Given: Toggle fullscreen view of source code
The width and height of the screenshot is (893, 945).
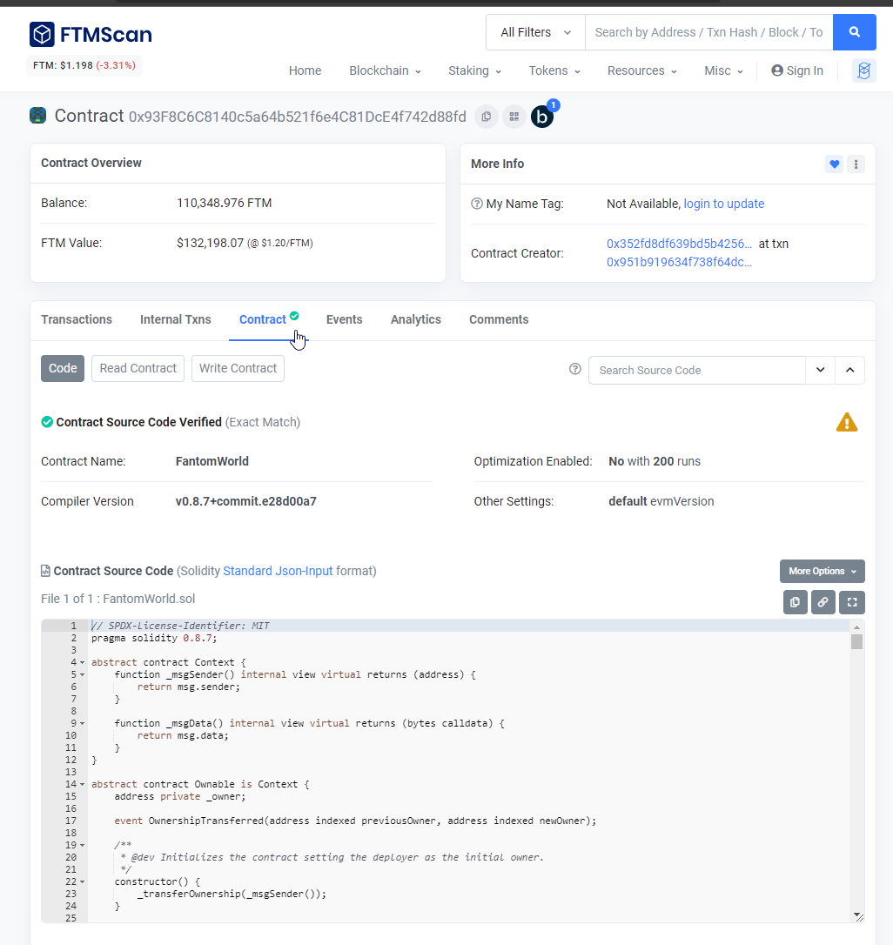Looking at the screenshot, I should tap(852, 602).
